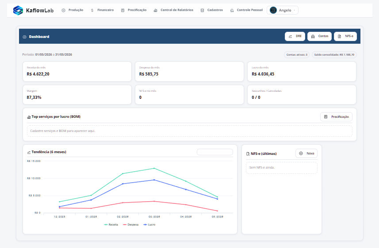Toggle the Despesa series in chart legend
The width and height of the screenshot is (379, 248).
tap(131, 225)
